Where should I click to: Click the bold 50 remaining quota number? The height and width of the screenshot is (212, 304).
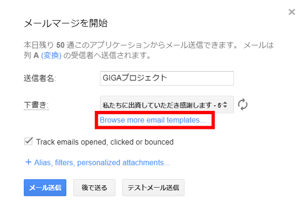[60, 45]
